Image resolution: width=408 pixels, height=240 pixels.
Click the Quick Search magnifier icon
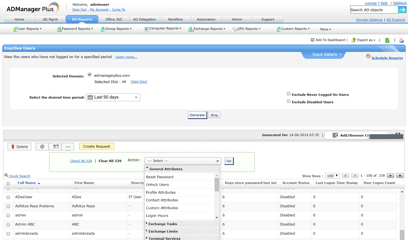click(6, 176)
